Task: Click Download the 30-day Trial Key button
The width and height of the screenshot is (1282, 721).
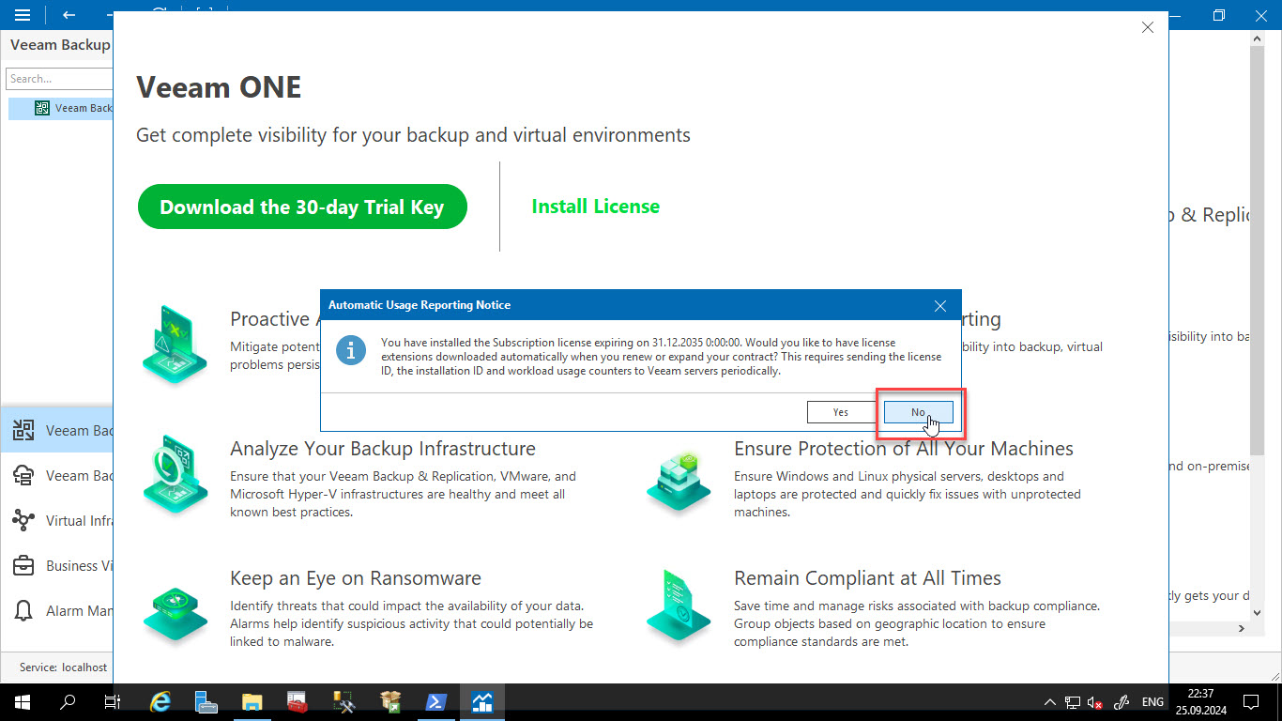Action: pos(302,207)
